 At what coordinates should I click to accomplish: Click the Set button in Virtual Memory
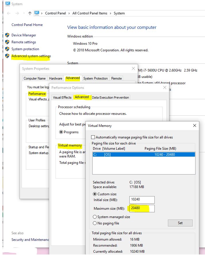(x=180, y=223)
